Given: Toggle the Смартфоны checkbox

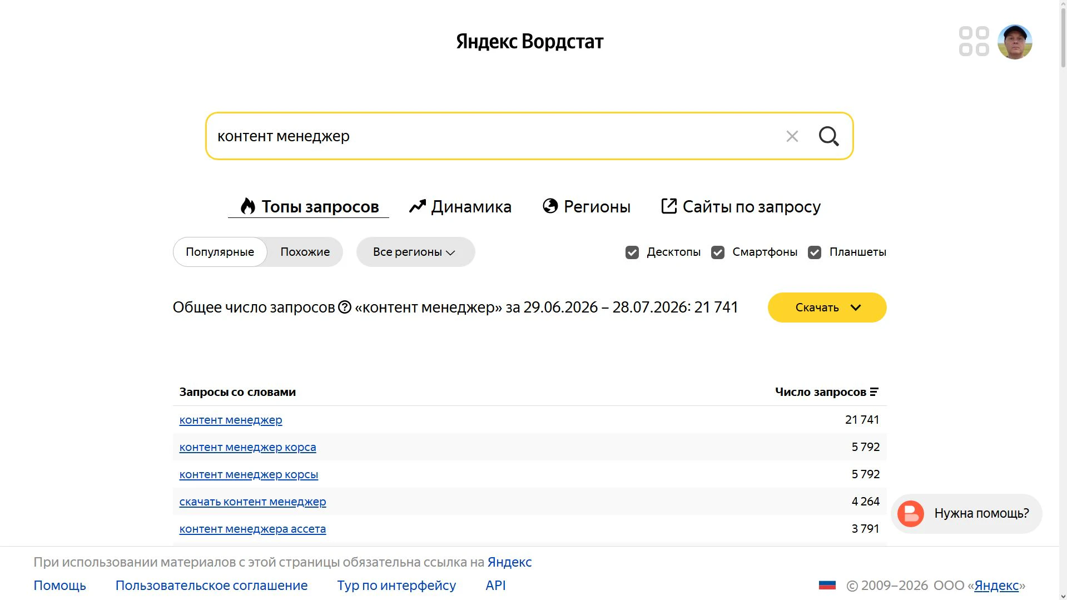Looking at the screenshot, I should 718,252.
